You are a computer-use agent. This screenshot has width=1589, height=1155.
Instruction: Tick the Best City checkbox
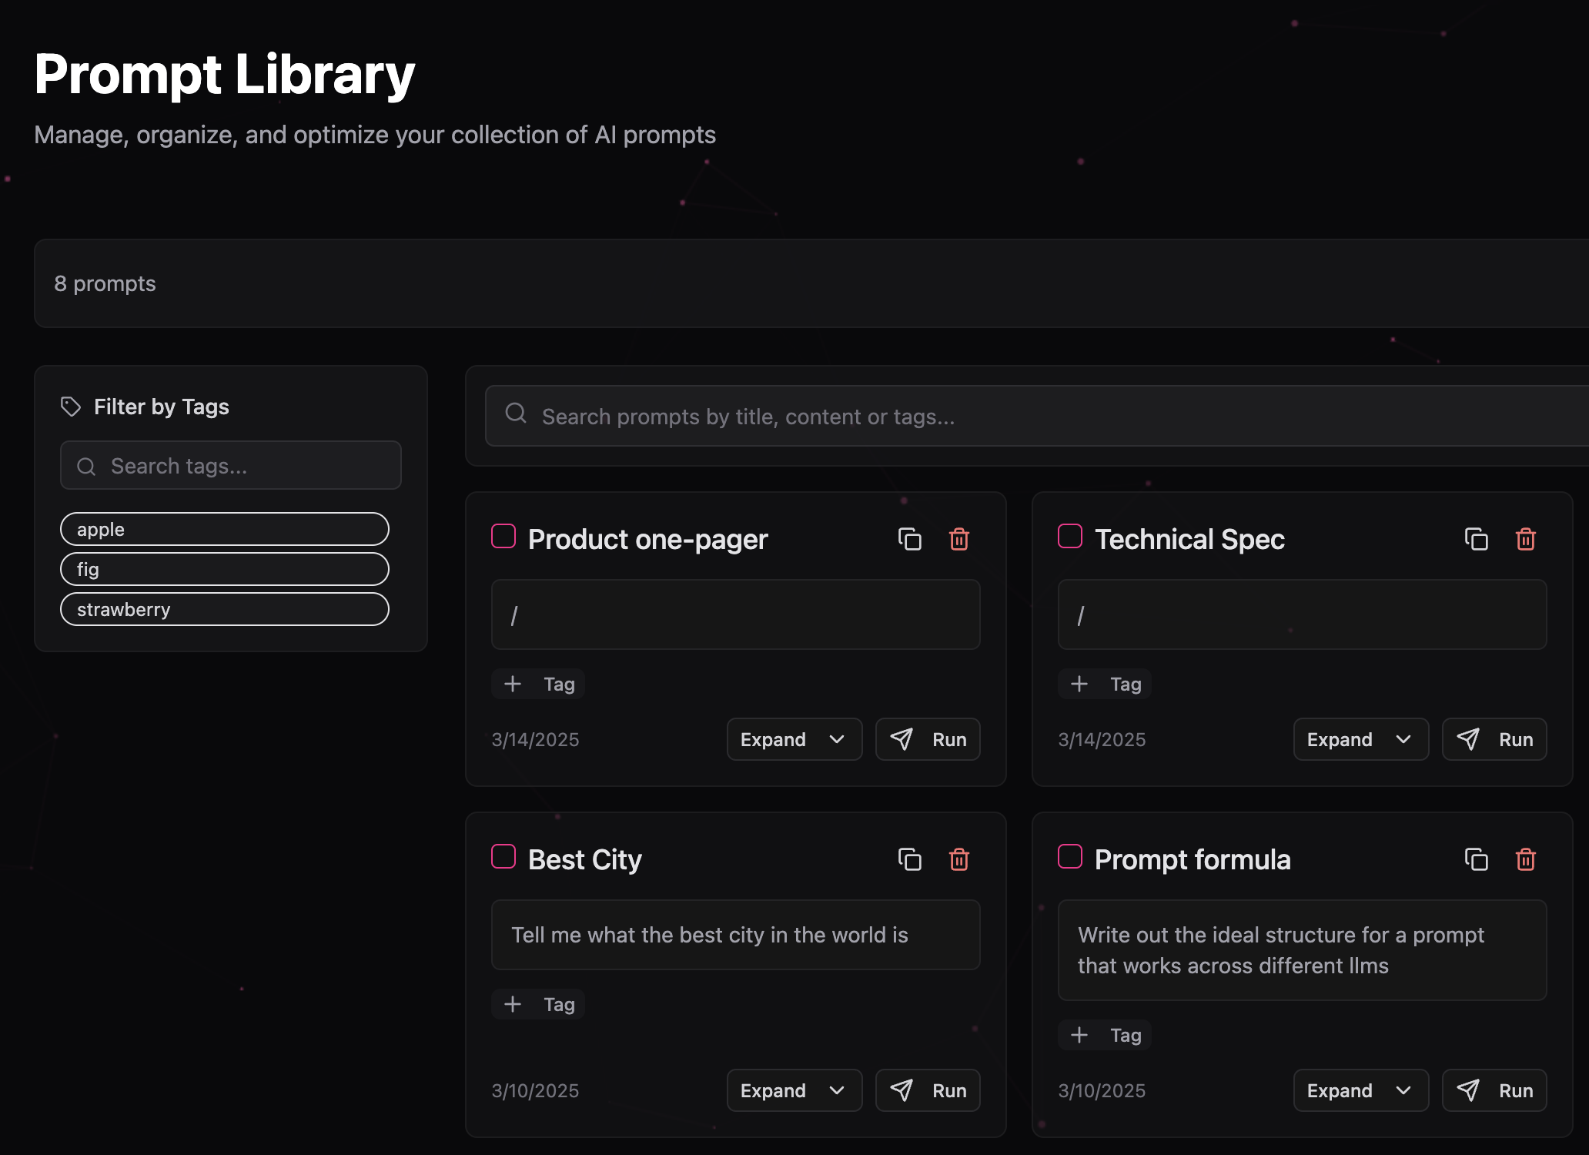click(503, 856)
